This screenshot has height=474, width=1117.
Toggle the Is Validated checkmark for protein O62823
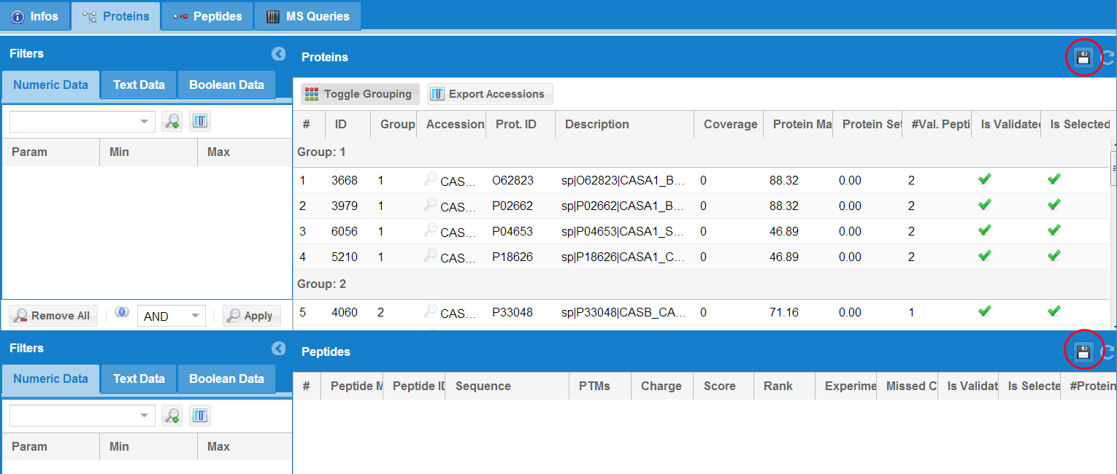984,179
